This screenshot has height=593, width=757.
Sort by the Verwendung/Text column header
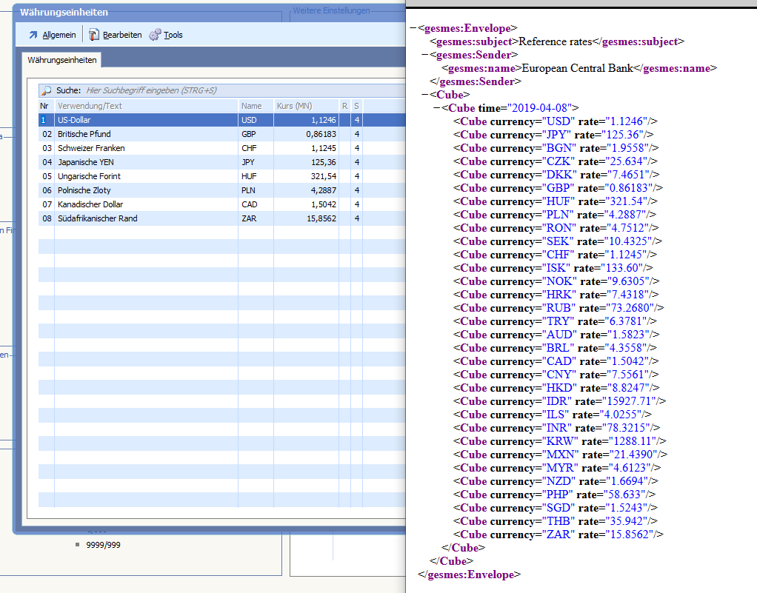(x=146, y=106)
